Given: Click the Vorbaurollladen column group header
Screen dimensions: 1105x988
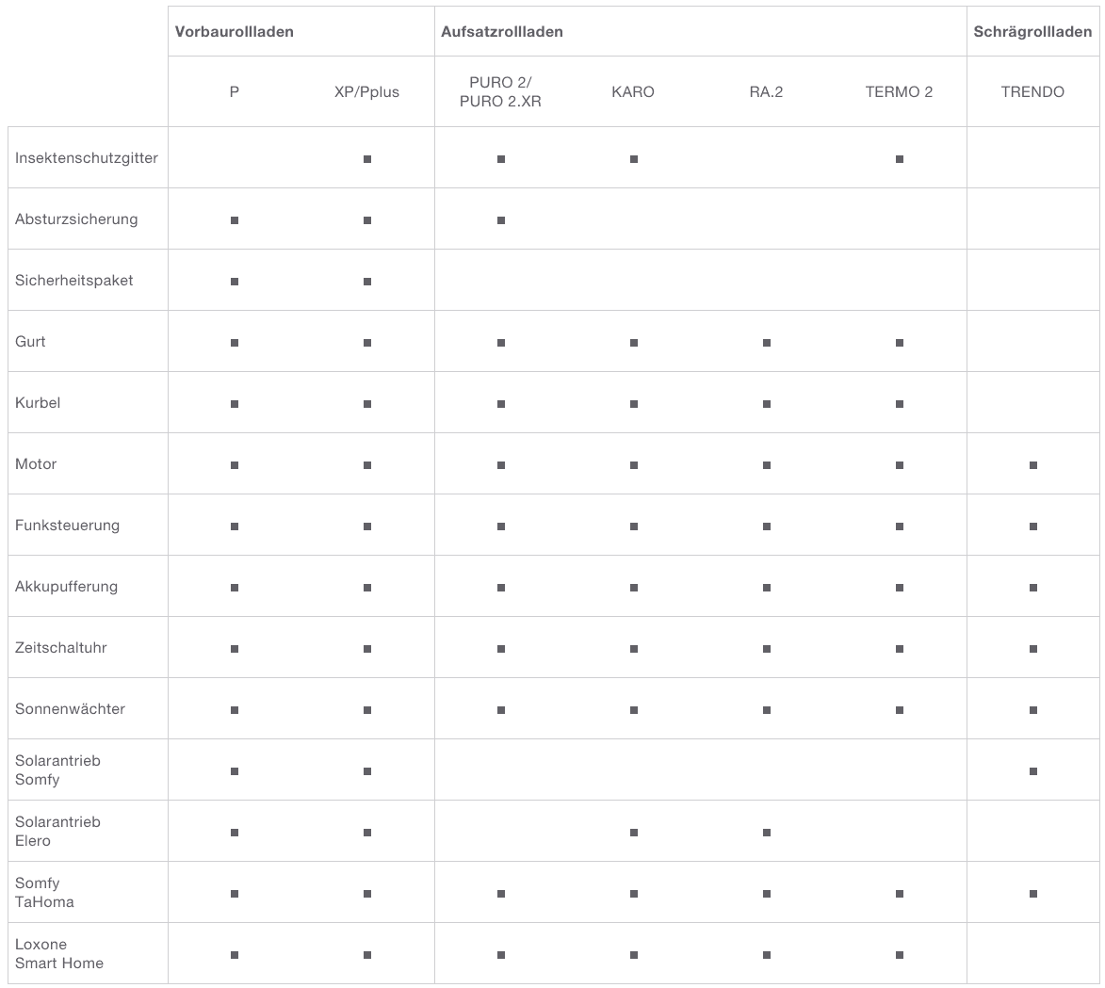Looking at the screenshot, I should tap(234, 32).
